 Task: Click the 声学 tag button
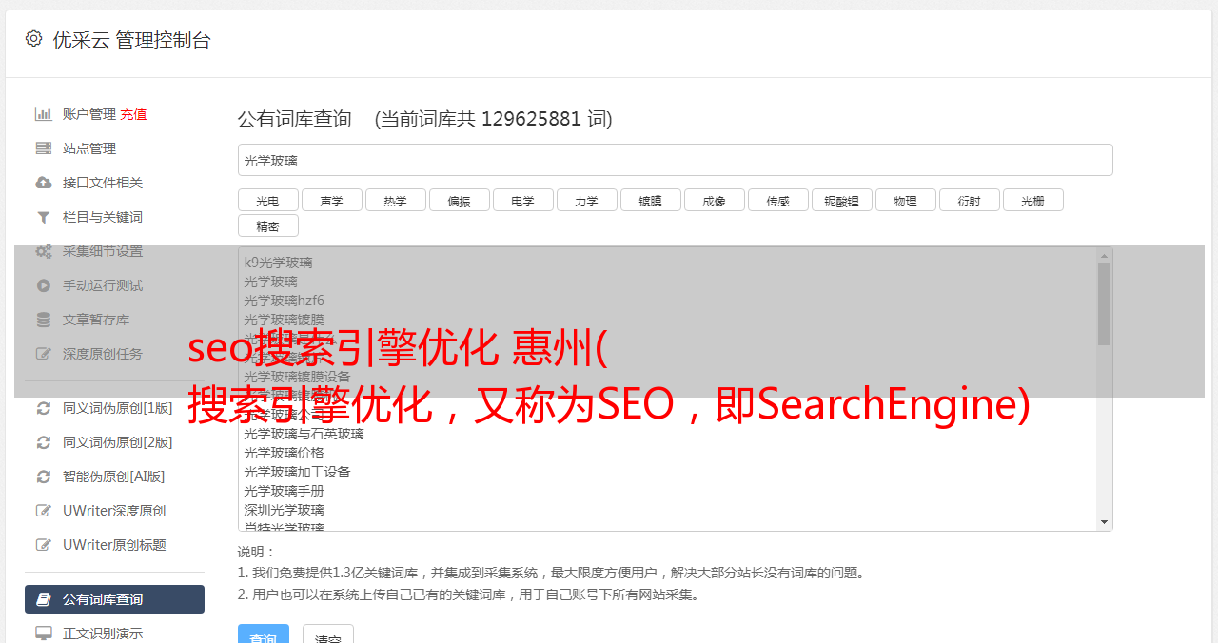coord(332,200)
